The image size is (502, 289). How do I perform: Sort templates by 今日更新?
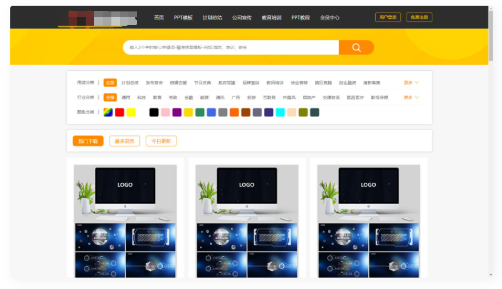[161, 141]
